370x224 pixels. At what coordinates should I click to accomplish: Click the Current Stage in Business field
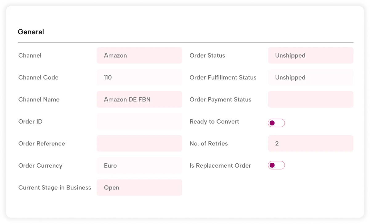[x=139, y=188]
